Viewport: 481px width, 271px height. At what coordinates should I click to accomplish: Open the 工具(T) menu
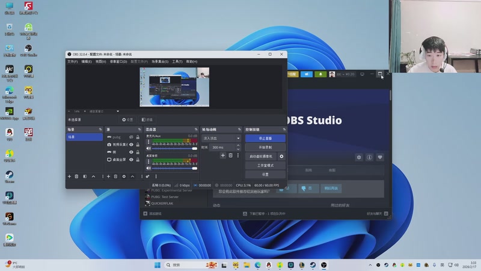coord(177,61)
